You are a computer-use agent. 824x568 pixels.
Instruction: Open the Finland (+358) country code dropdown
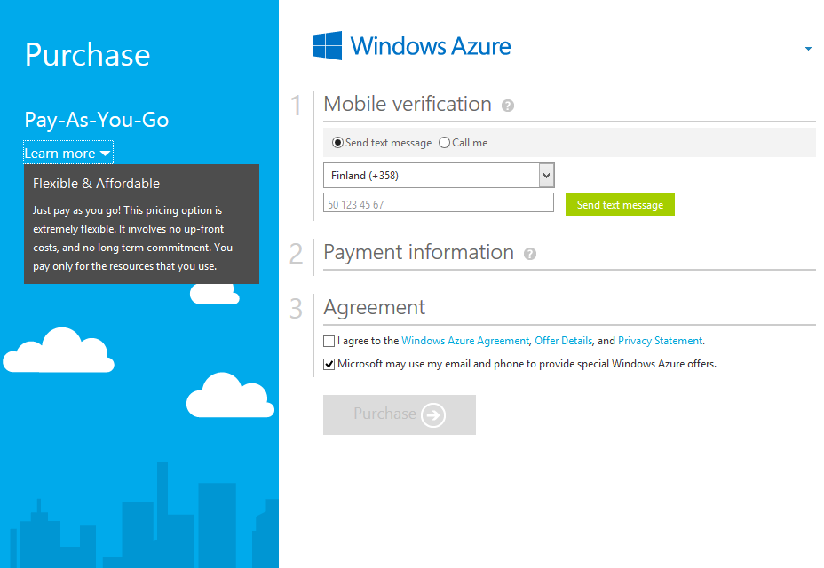(439, 176)
